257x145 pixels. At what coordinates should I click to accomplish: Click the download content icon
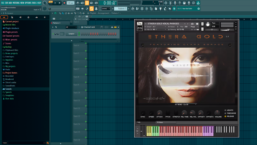pyautogui.click(x=198, y=3)
